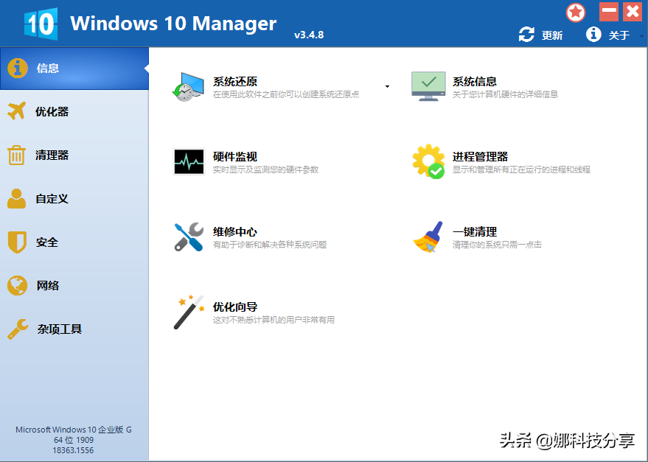Click the 64 位 1909 version line
This screenshot has width=648, height=462.
coord(74,440)
